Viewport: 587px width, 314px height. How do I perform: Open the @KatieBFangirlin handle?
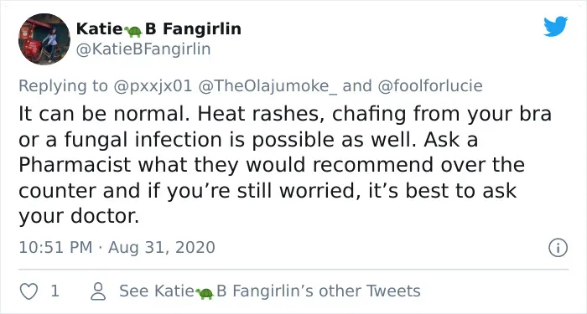(143, 49)
